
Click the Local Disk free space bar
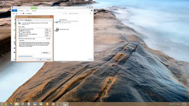[69, 21]
